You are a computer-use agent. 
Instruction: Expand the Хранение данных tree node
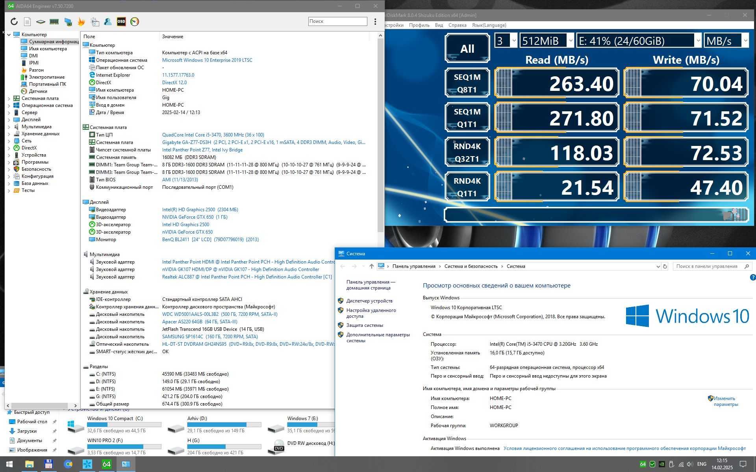coord(9,134)
